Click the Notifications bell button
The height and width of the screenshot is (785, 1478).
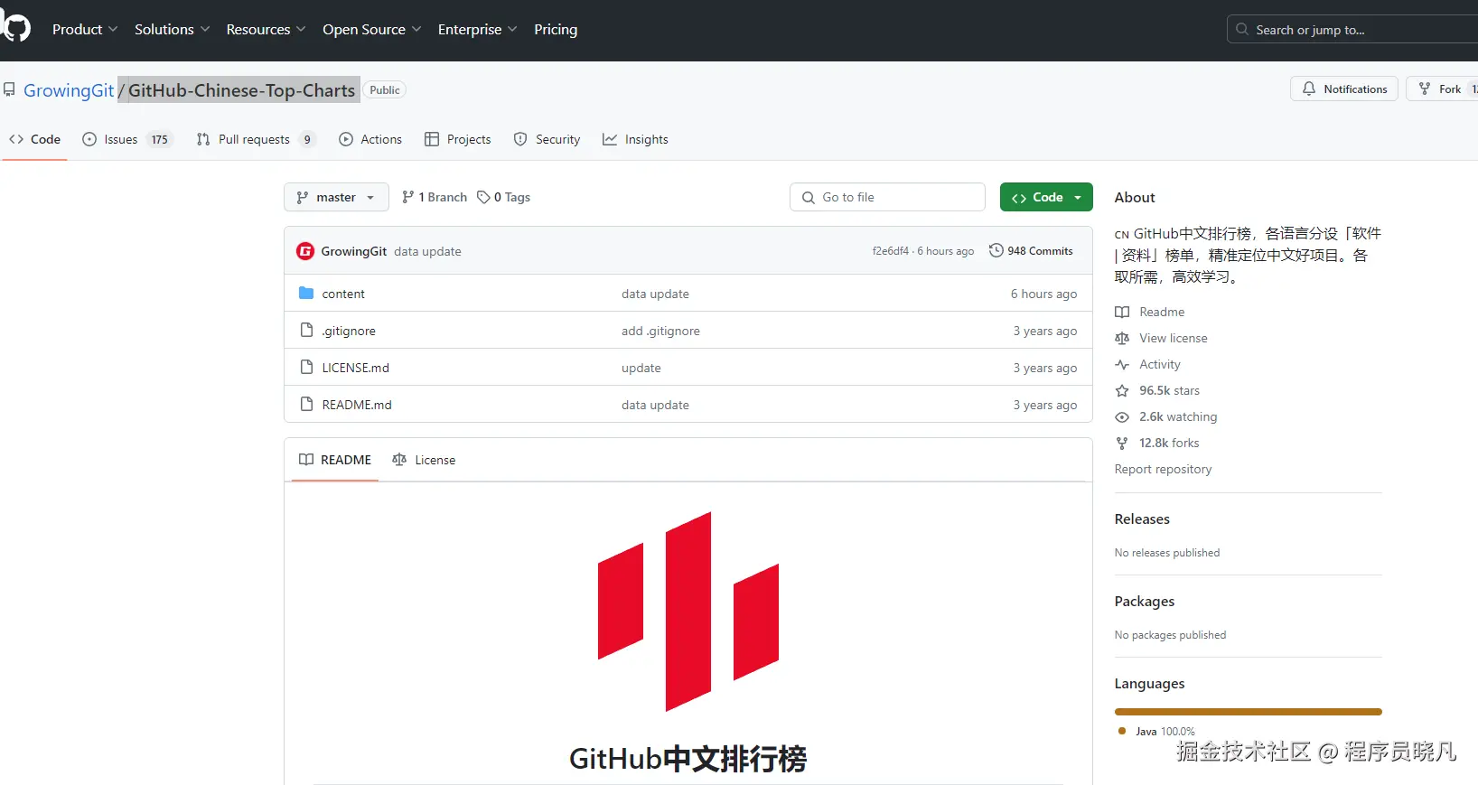1344,89
